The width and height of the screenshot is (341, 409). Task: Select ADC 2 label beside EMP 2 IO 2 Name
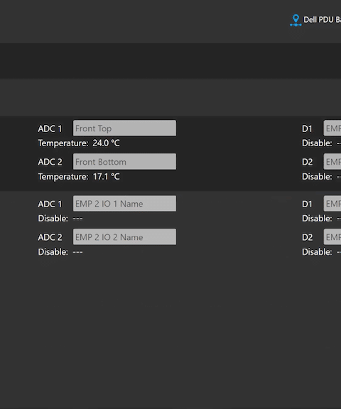click(50, 237)
